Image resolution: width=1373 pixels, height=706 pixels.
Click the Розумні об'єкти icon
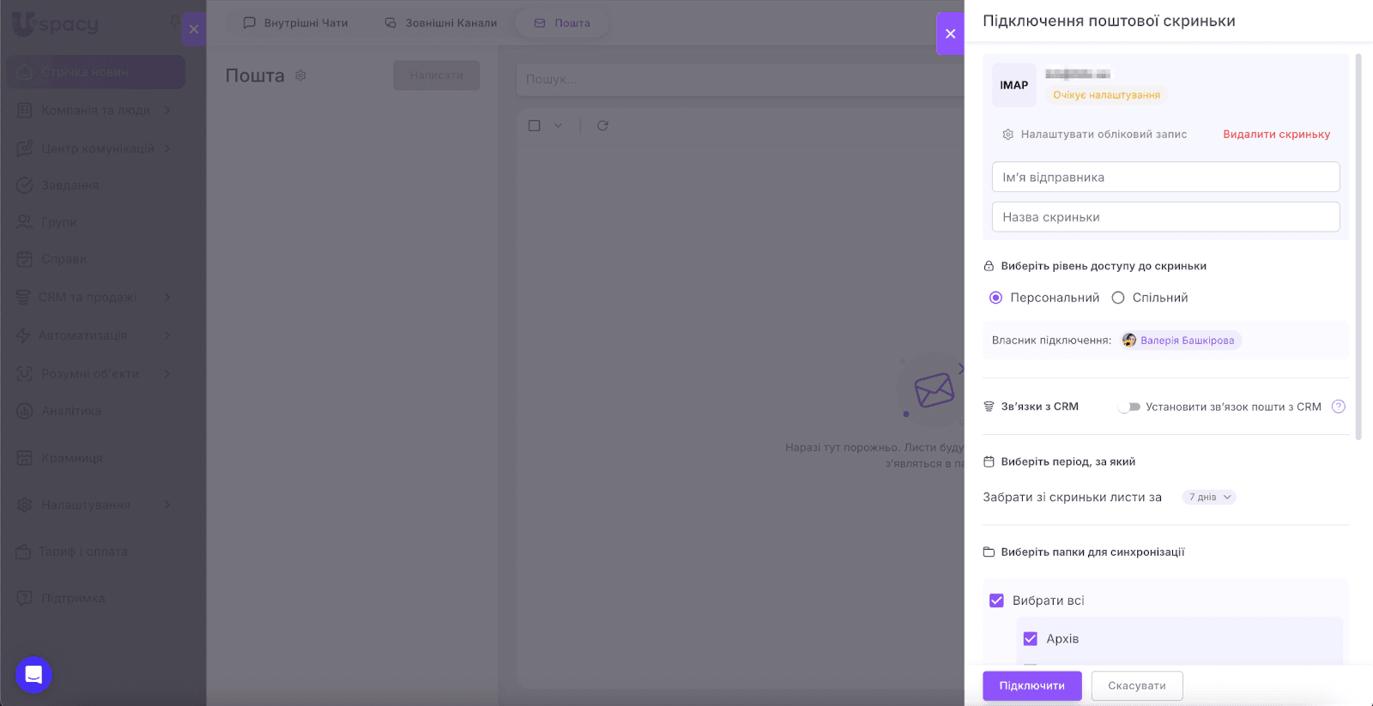(x=25, y=373)
